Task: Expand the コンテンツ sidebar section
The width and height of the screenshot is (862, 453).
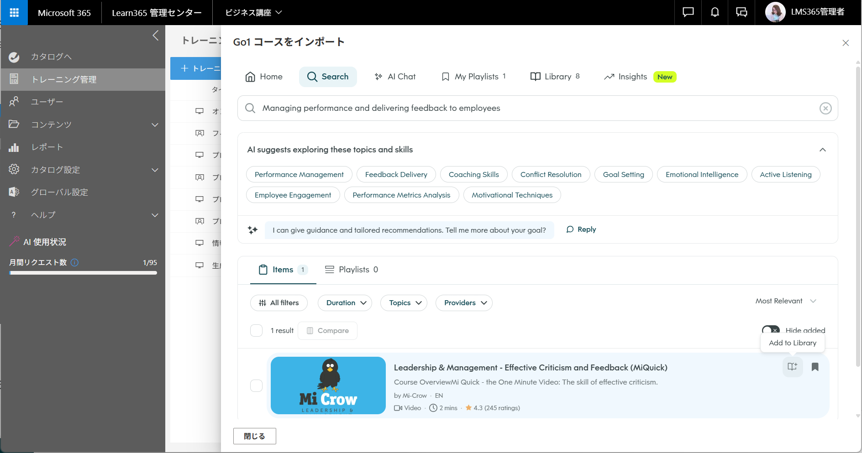Action: (155, 125)
